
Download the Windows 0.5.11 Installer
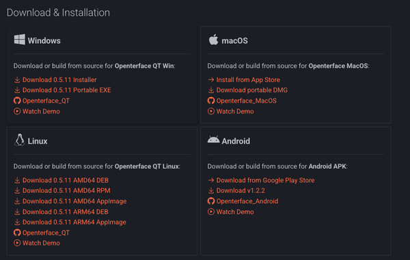coord(59,80)
